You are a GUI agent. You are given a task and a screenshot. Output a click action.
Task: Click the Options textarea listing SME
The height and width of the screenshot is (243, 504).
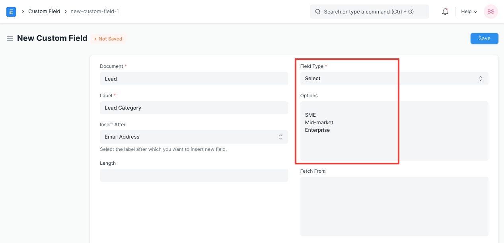pos(394,131)
